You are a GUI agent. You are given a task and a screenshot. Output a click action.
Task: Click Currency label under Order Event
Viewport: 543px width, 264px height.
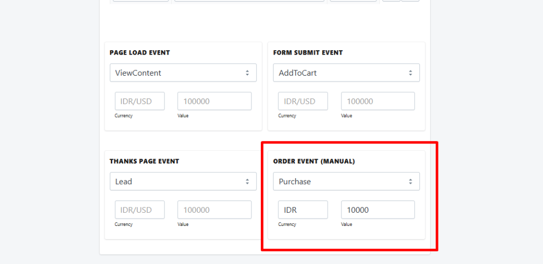click(x=287, y=224)
